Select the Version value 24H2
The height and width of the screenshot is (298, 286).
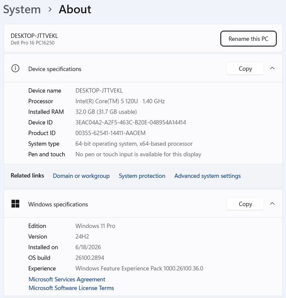coord(82,236)
